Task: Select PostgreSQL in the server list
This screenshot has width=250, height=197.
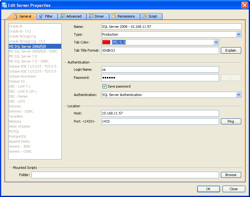Action: tap(35, 136)
